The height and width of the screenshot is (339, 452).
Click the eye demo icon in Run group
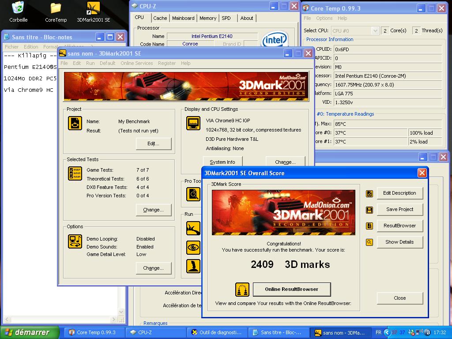tap(193, 248)
